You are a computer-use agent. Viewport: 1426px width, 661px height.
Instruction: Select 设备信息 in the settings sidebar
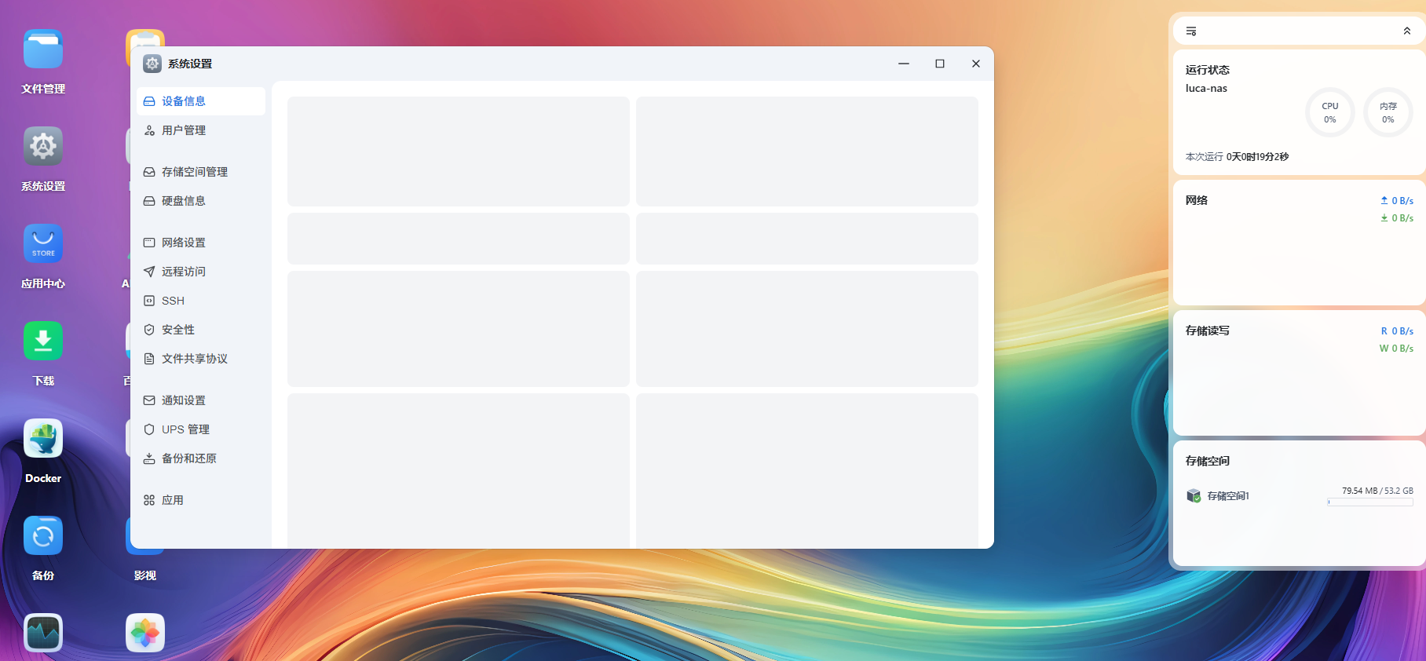click(x=201, y=101)
